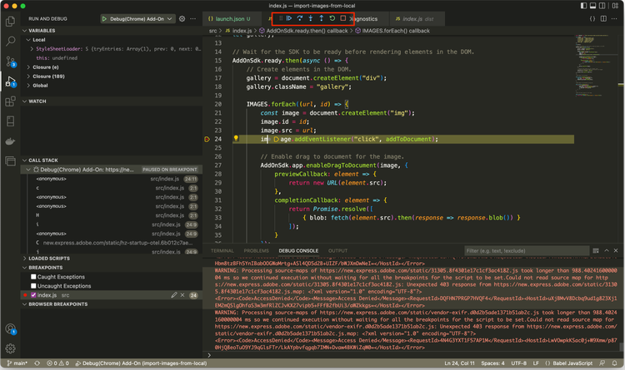Viewport: 625px width, 370px height.
Task: Restart the debug session
Action: tap(332, 18)
